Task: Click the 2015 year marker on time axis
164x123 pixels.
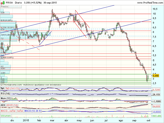Action: [26, 120]
